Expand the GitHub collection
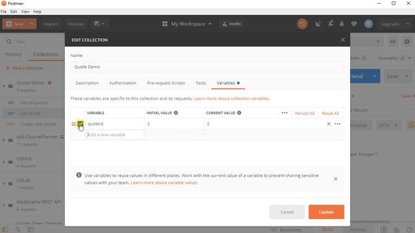This screenshot has height=233, width=415. click(x=4, y=162)
